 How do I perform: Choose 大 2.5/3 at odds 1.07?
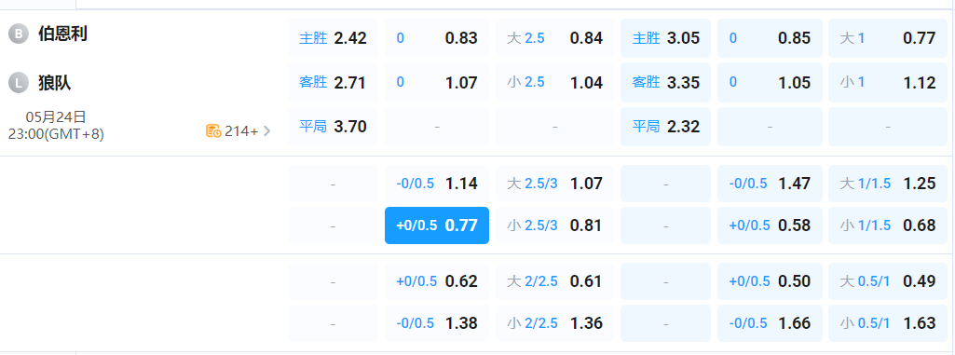pyautogui.click(x=555, y=184)
